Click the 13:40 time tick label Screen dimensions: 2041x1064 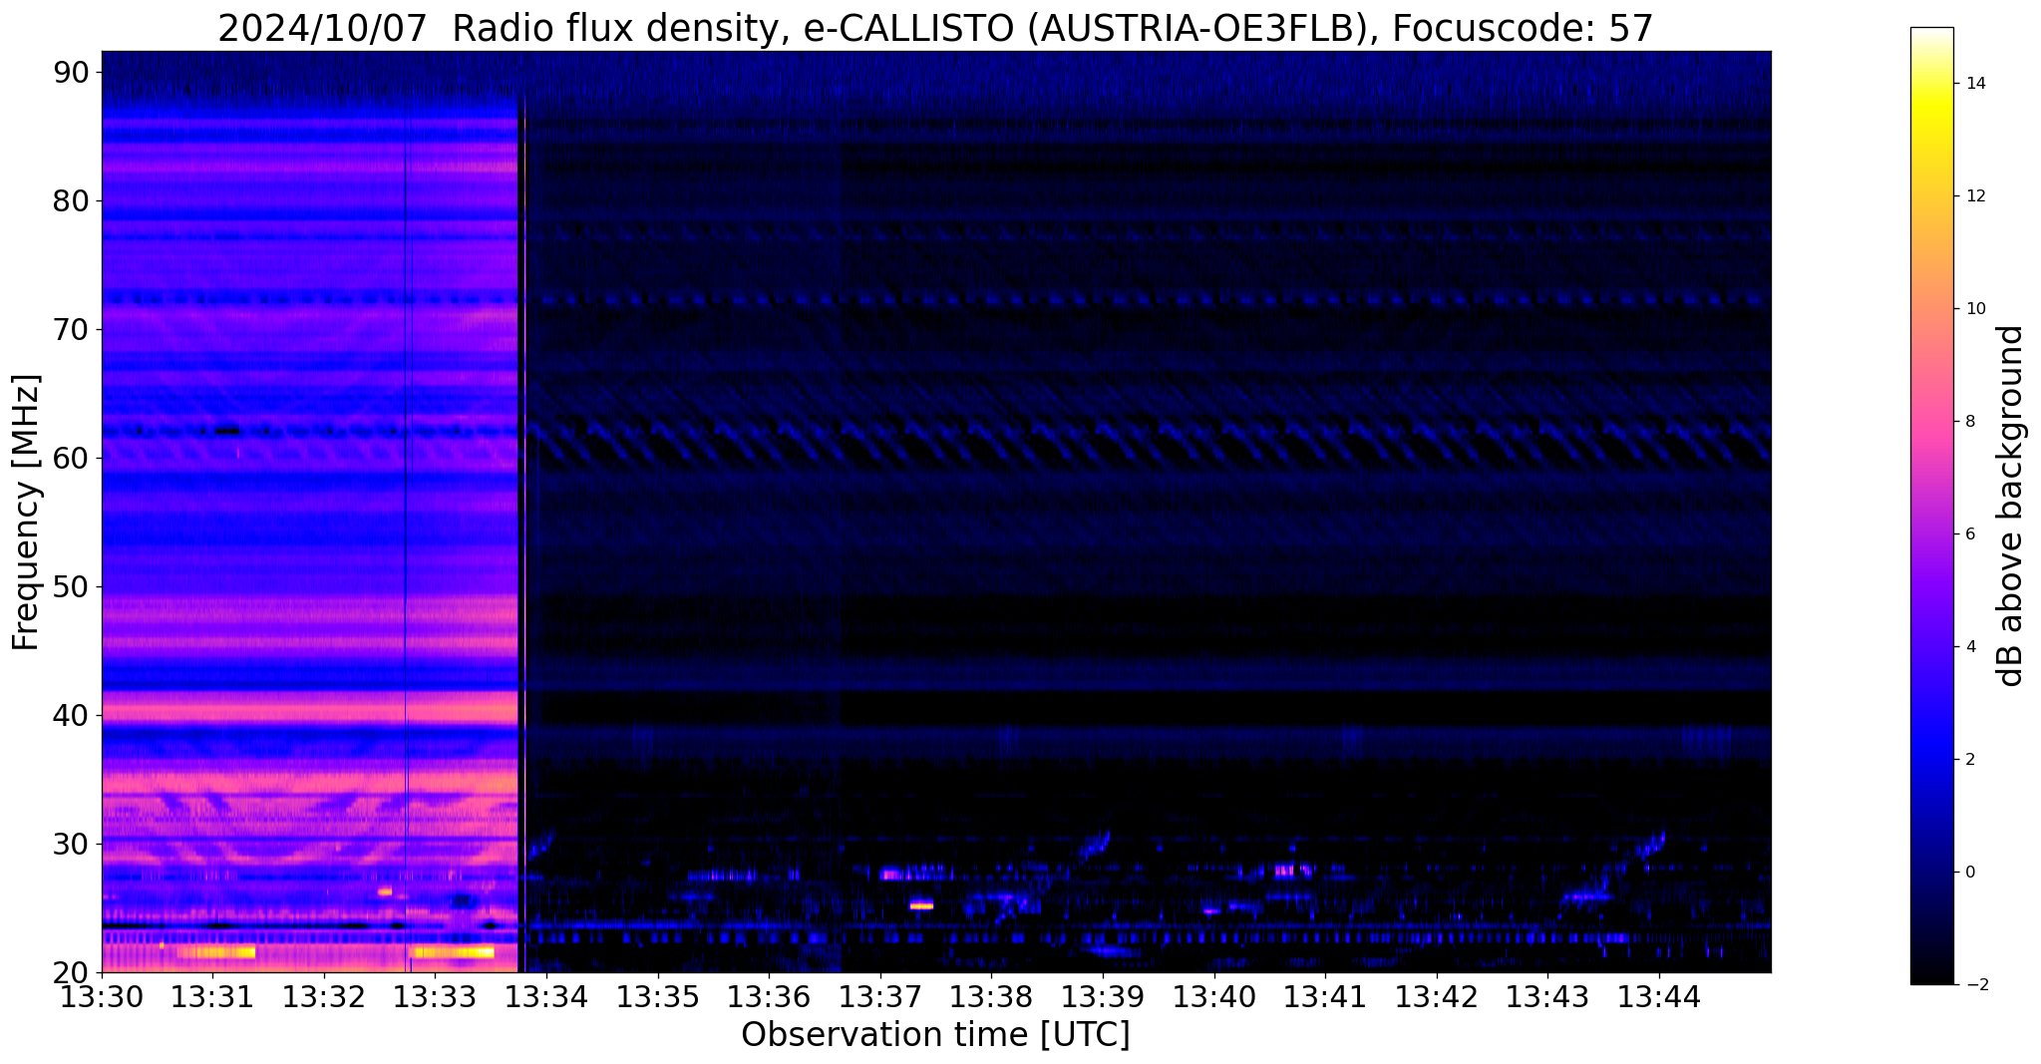click(x=1214, y=996)
